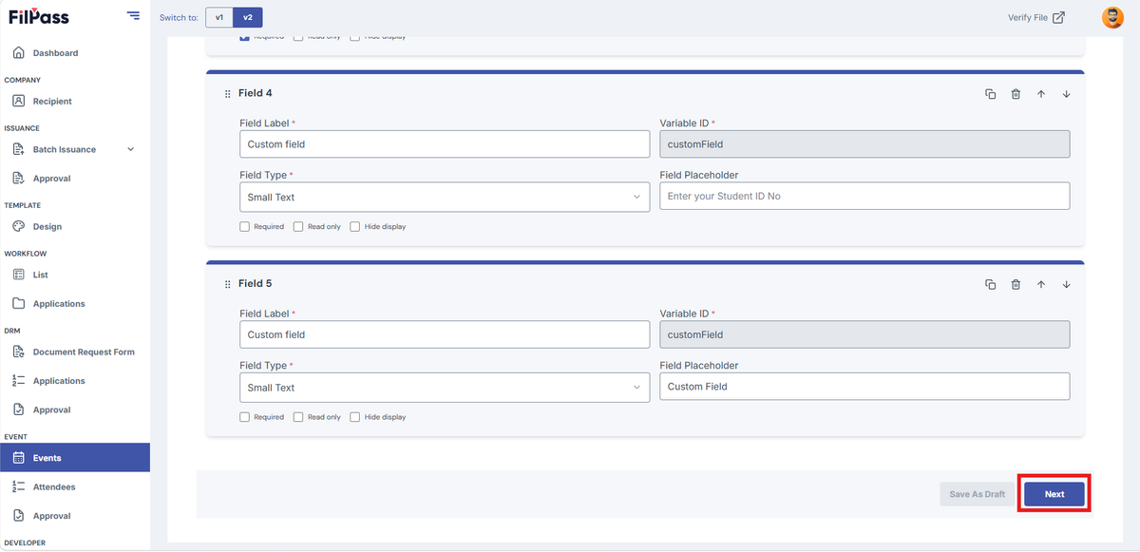Open Field Type dropdown in Field 4
Viewport: 1140px width, 552px height.
[445, 198]
